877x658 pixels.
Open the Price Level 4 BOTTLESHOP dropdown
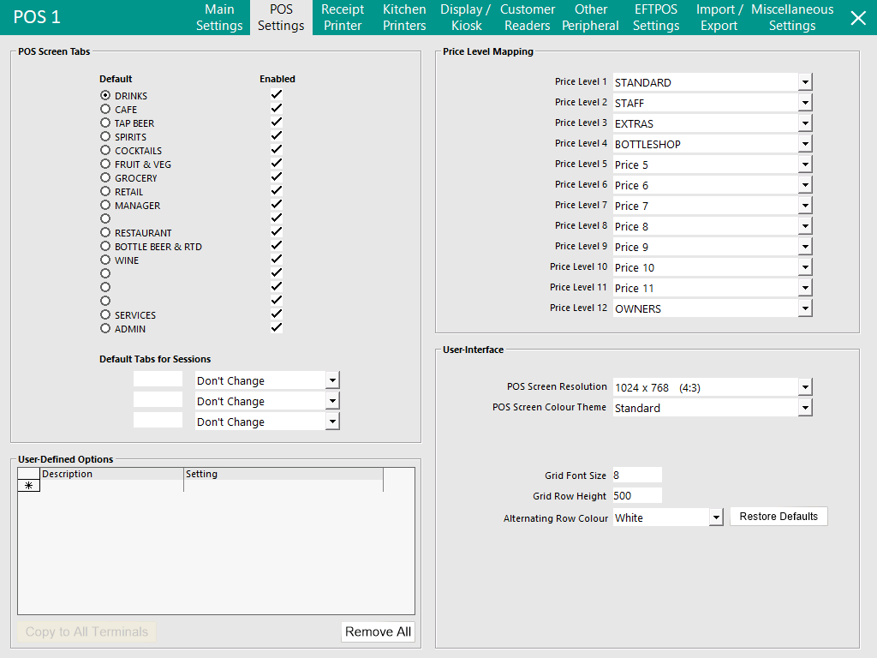coord(804,143)
